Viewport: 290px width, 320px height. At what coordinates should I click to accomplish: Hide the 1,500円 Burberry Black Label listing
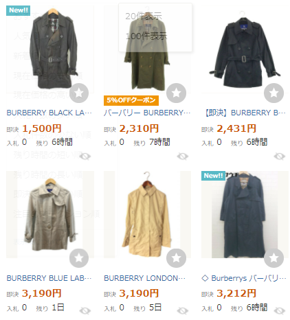(x=85, y=157)
